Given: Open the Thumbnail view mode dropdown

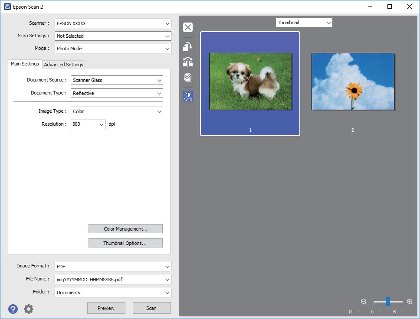Looking at the screenshot, I should (x=304, y=23).
